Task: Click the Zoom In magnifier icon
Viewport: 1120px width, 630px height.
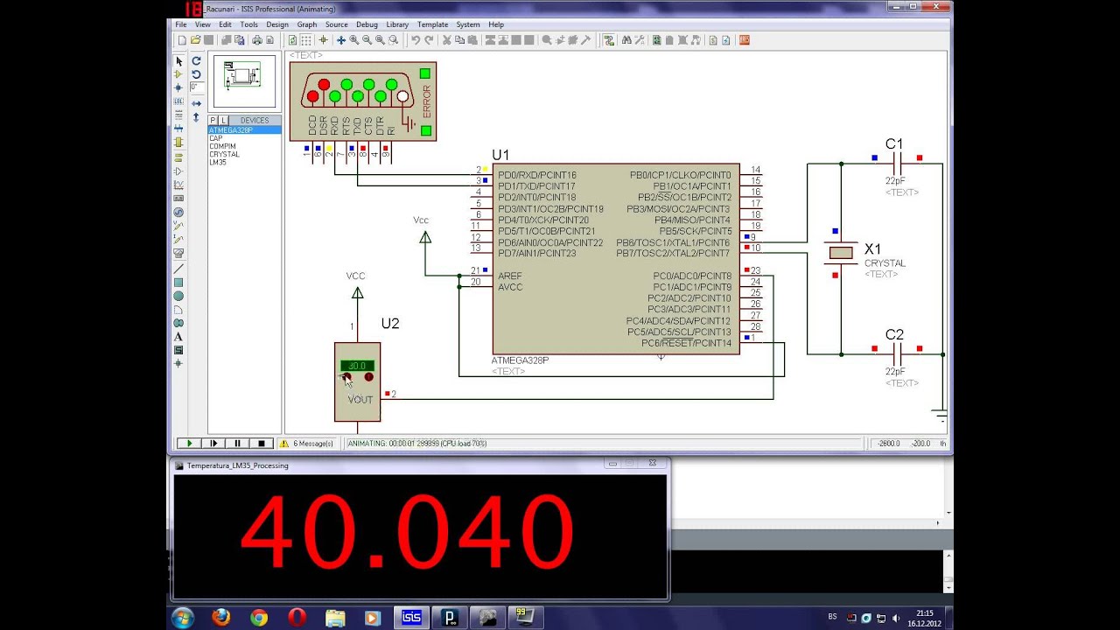Action: point(353,39)
